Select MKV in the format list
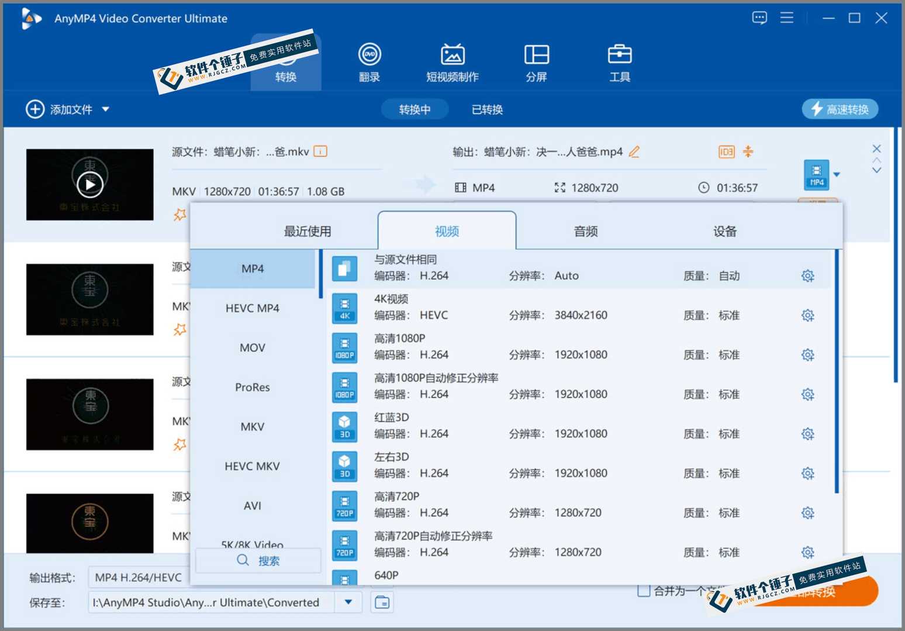905x631 pixels. (253, 426)
